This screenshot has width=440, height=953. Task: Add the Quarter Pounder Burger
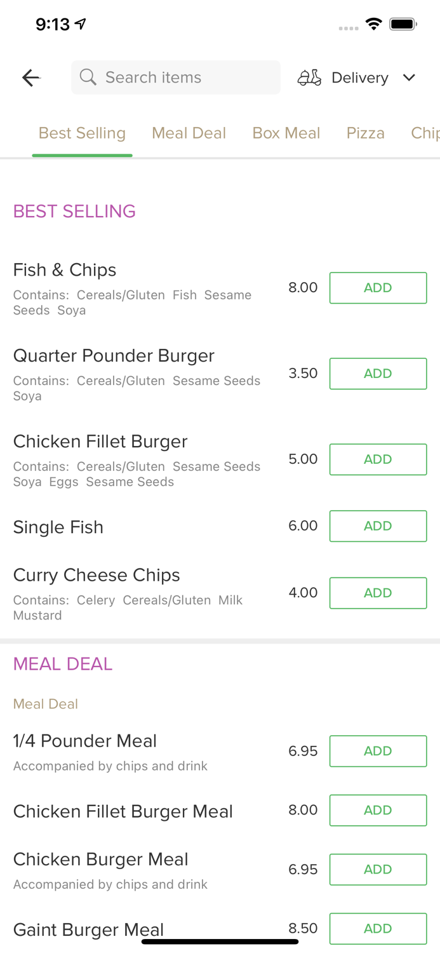(378, 374)
